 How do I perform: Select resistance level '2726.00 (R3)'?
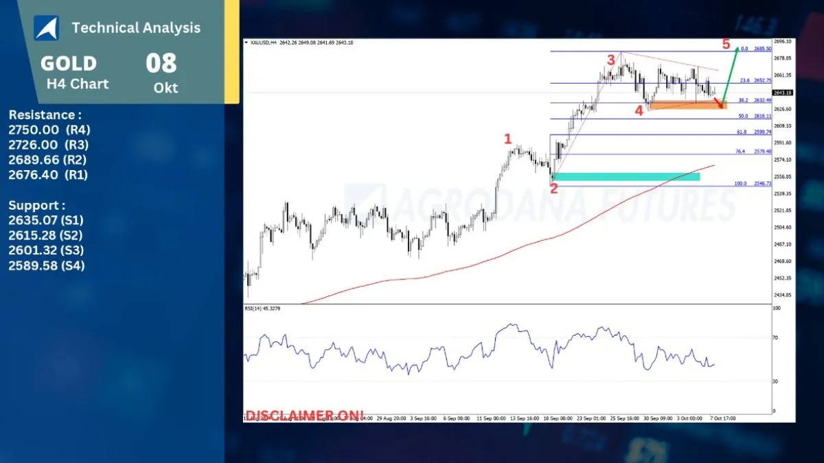click(x=49, y=145)
